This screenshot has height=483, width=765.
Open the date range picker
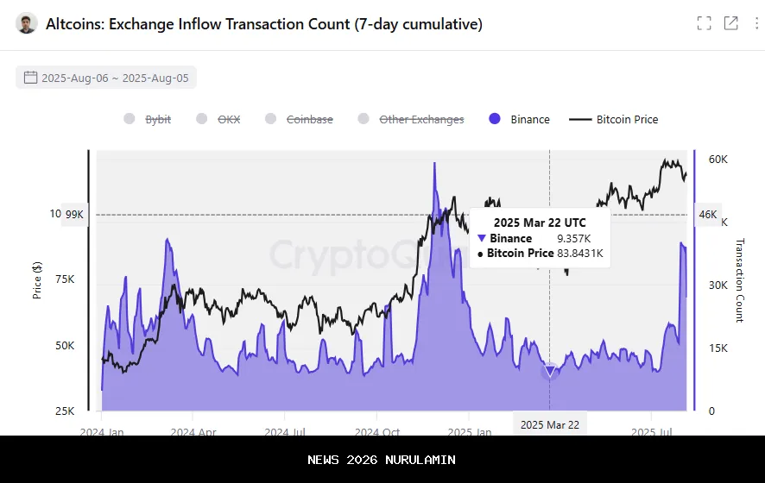tap(106, 78)
